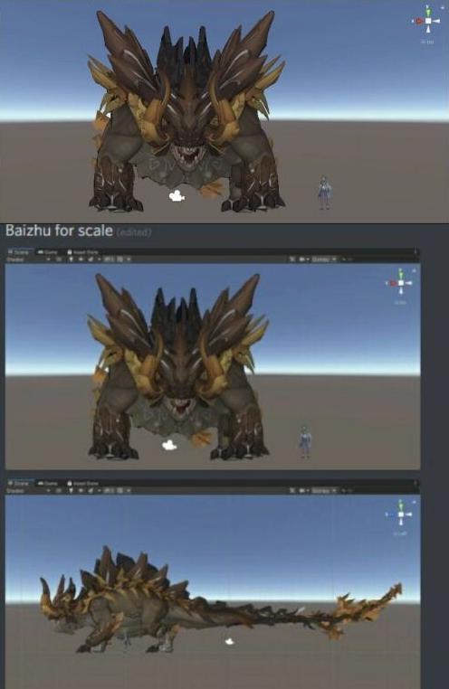Open the Shaded draw mode dropdown in middle window
The width and height of the screenshot is (449, 689).
point(29,260)
